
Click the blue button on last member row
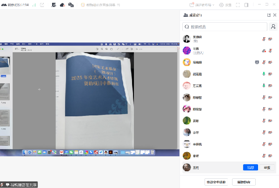(x=250, y=167)
